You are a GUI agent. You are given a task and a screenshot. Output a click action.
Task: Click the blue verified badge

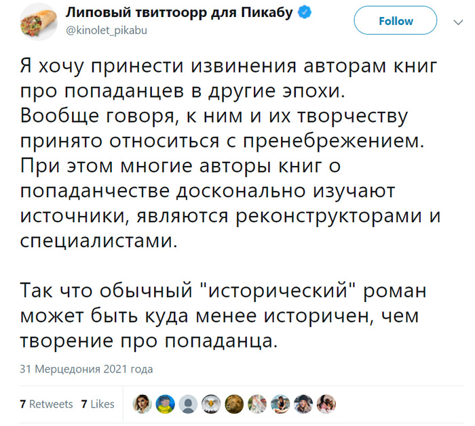pos(305,13)
